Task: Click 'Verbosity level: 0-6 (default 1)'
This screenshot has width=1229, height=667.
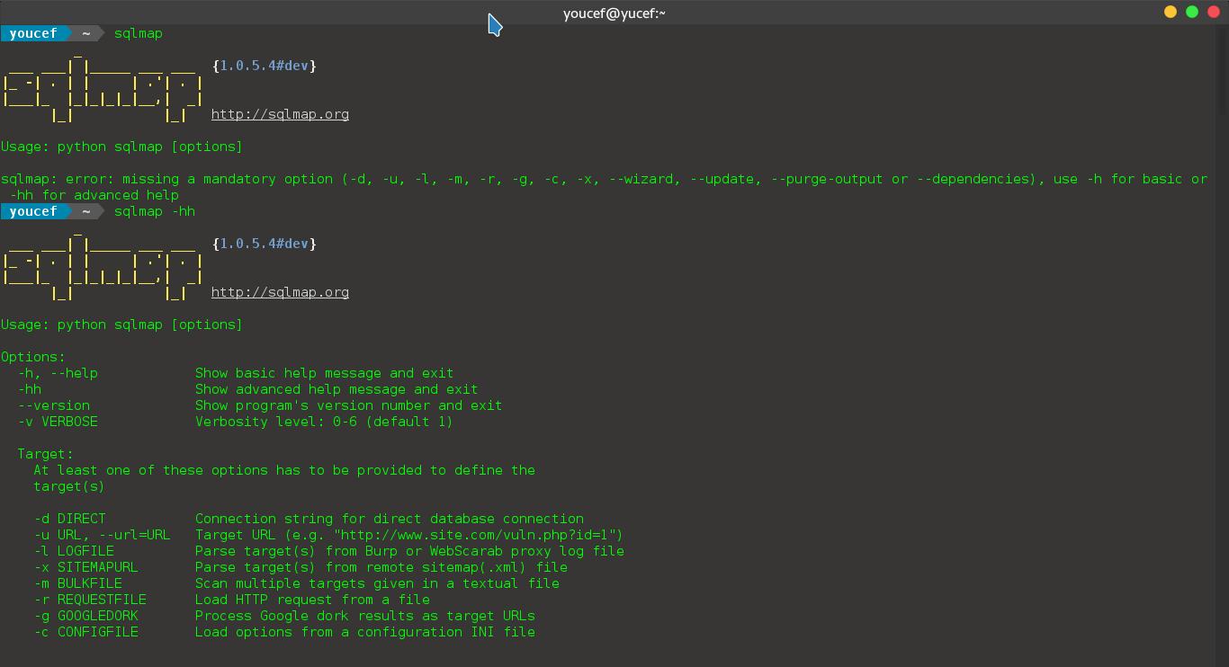Action: point(324,422)
